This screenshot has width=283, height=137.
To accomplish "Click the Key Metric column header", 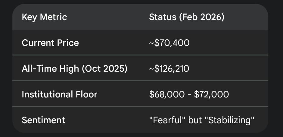I will coord(44,17).
